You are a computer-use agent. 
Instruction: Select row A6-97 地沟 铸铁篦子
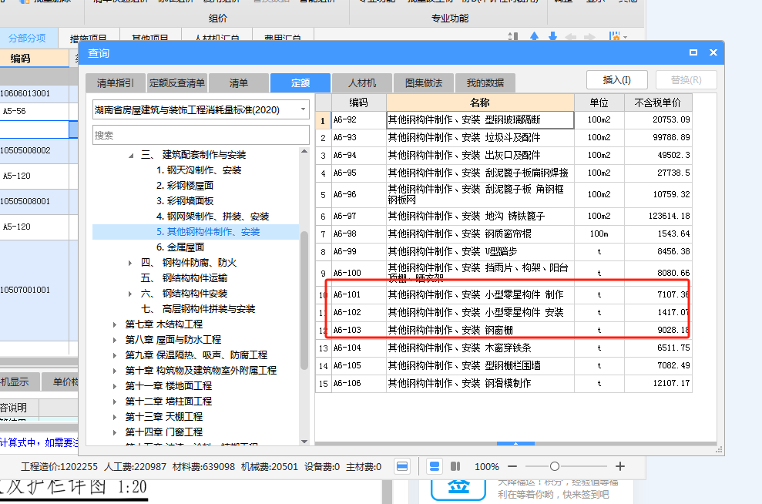coord(504,217)
